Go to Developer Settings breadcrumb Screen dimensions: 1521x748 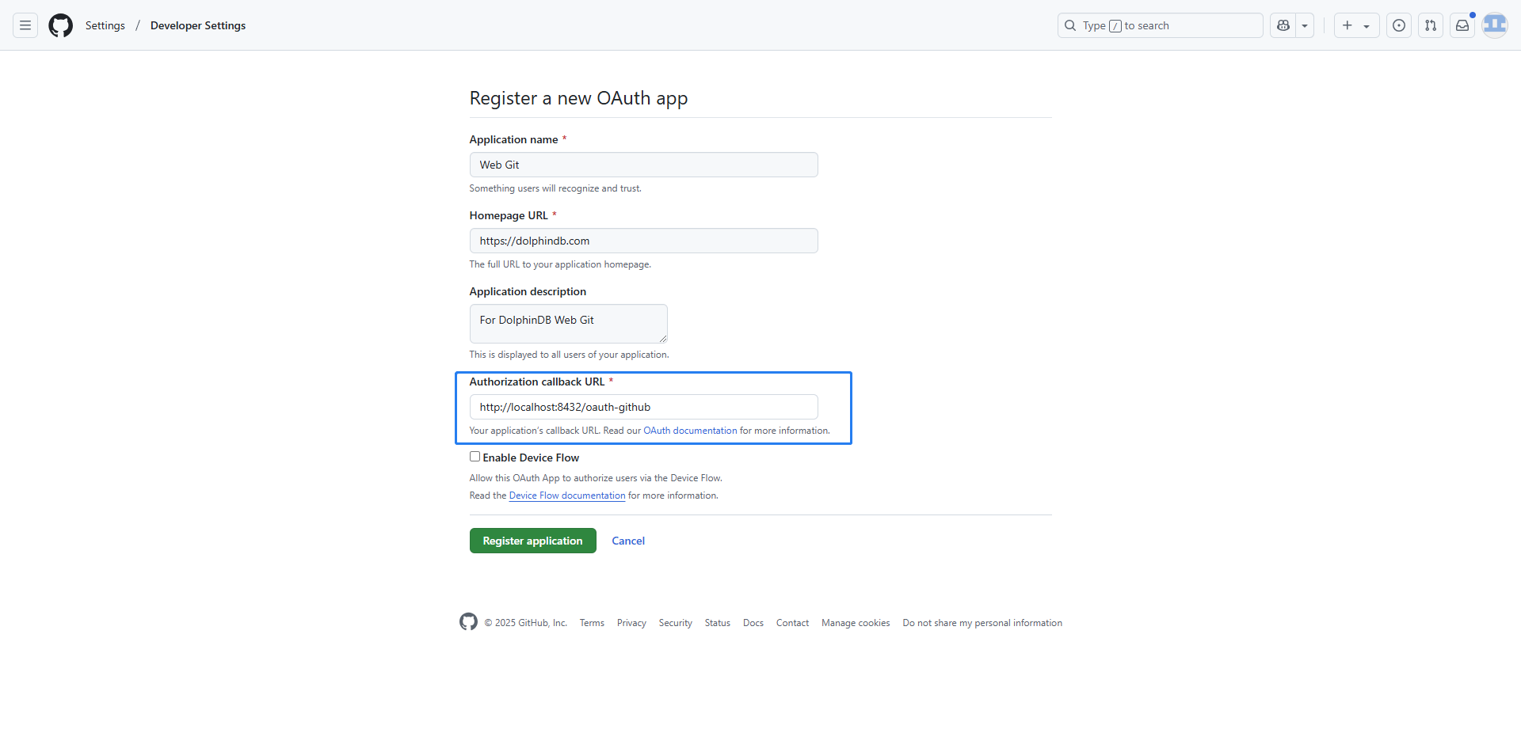[x=198, y=25]
